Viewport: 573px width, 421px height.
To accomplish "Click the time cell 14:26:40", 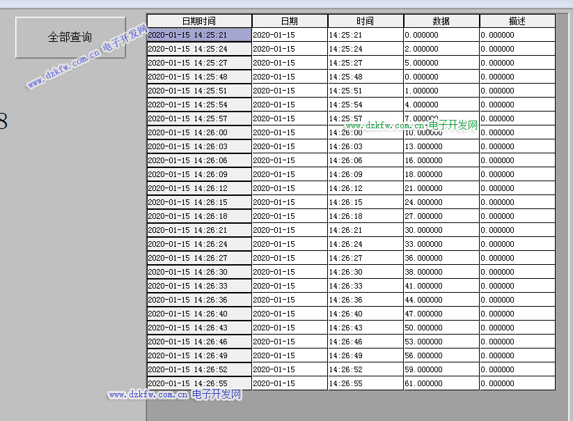I will tap(366, 314).
